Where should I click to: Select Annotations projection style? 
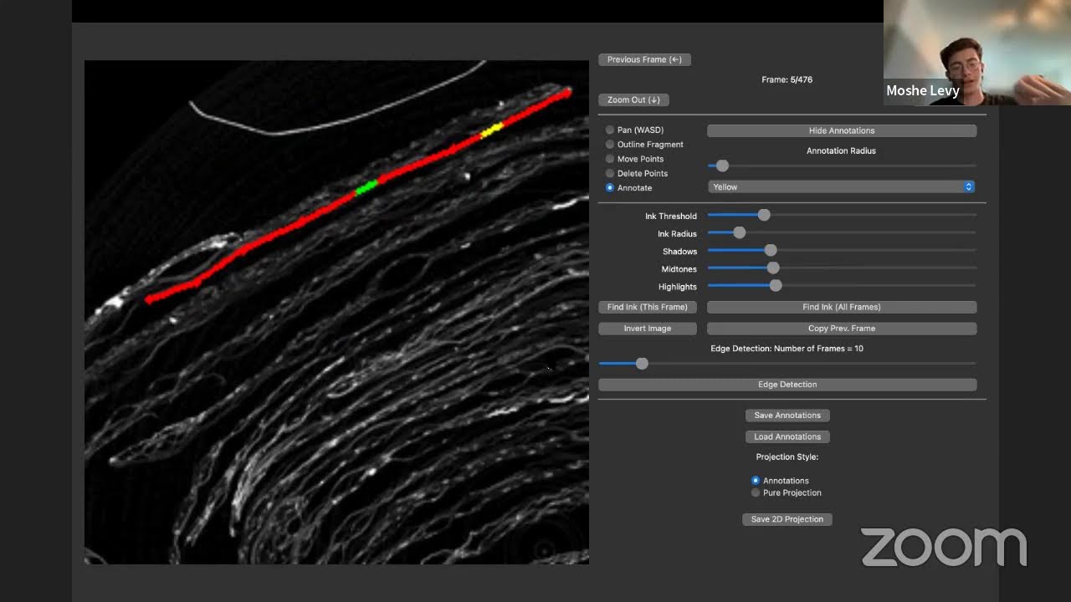(756, 481)
